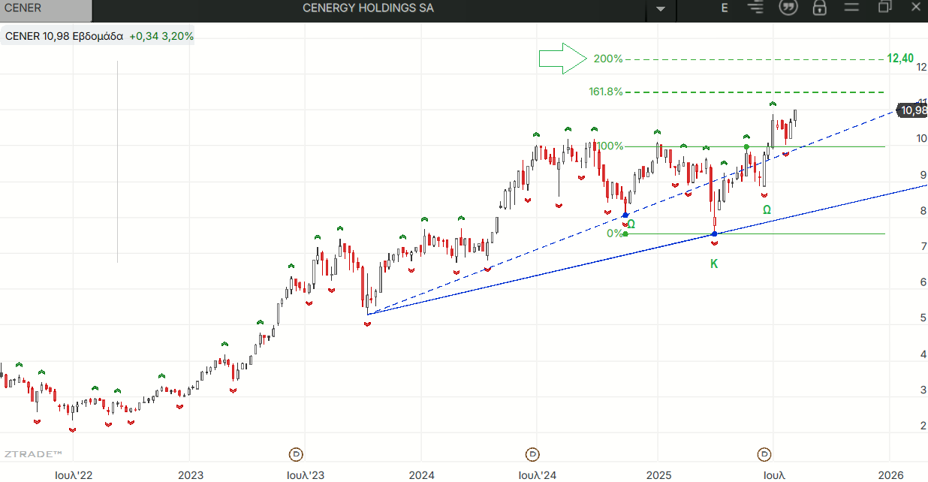Select the blue trendline anchor above the K label
Image resolution: width=928 pixels, height=482 pixels.
pos(714,234)
